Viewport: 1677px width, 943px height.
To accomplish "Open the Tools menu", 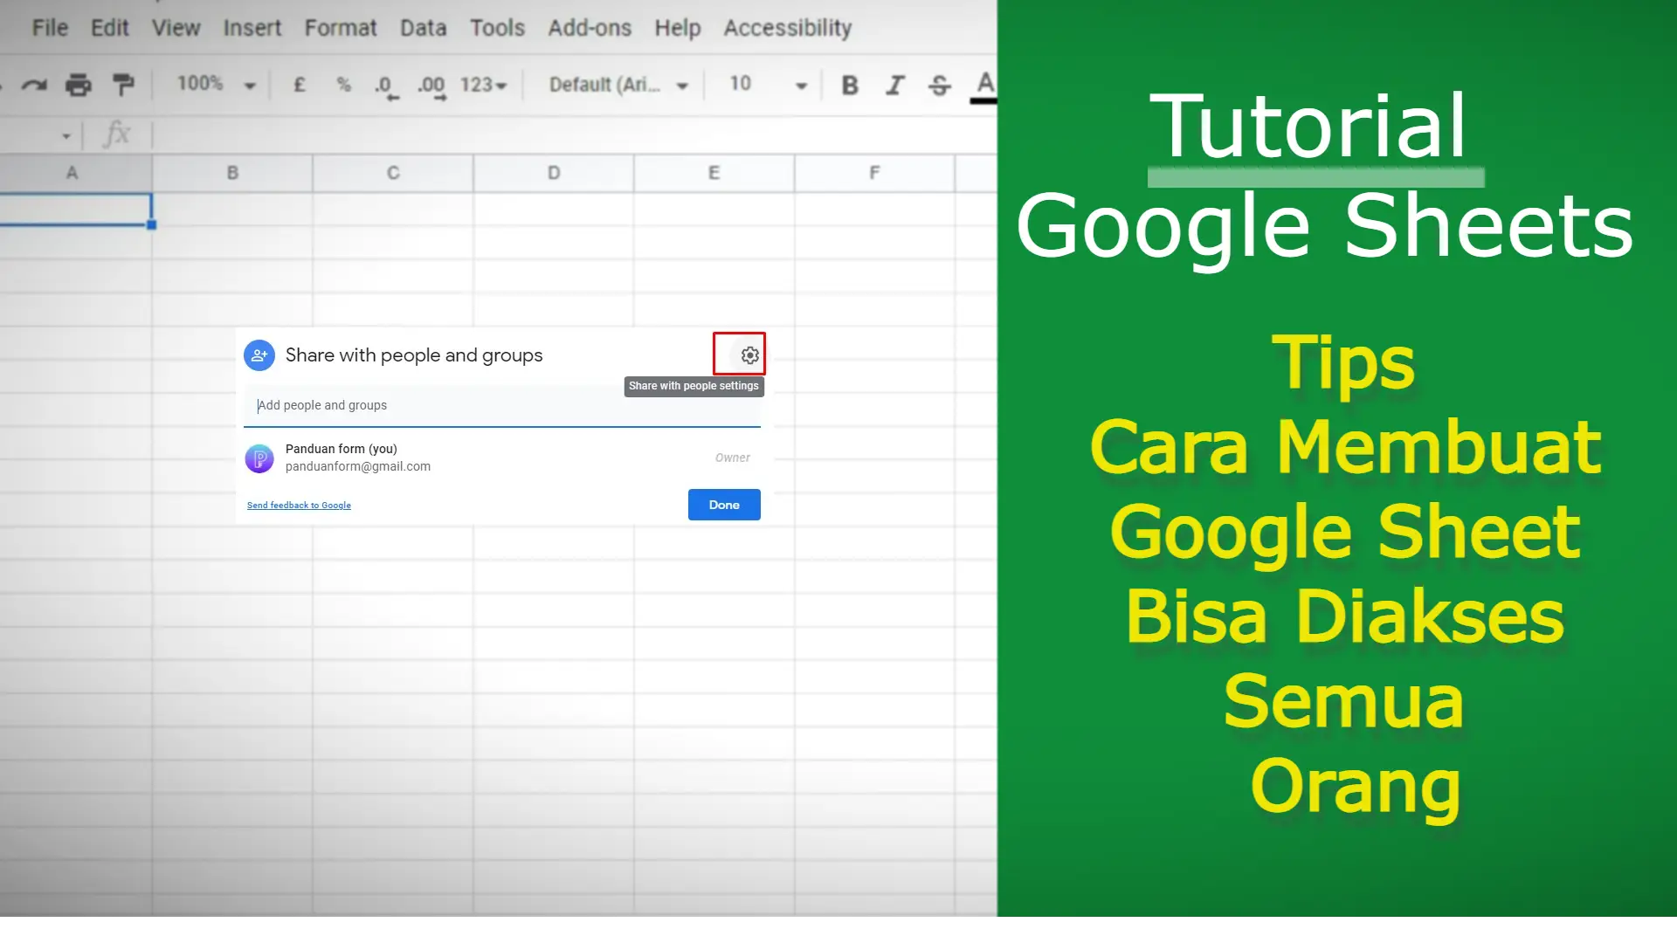I will click(497, 28).
